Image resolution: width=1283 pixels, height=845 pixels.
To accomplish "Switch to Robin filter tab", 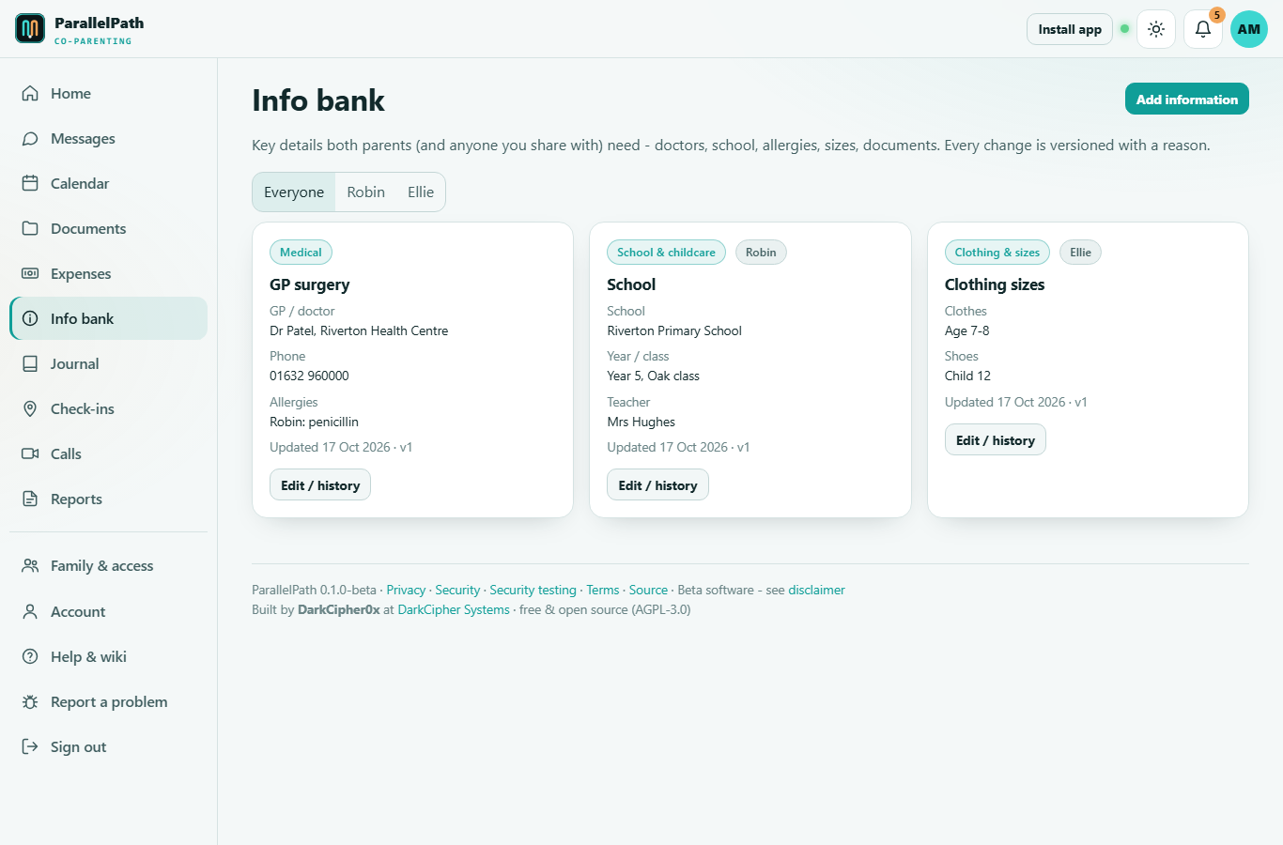I will coord(365,192).
